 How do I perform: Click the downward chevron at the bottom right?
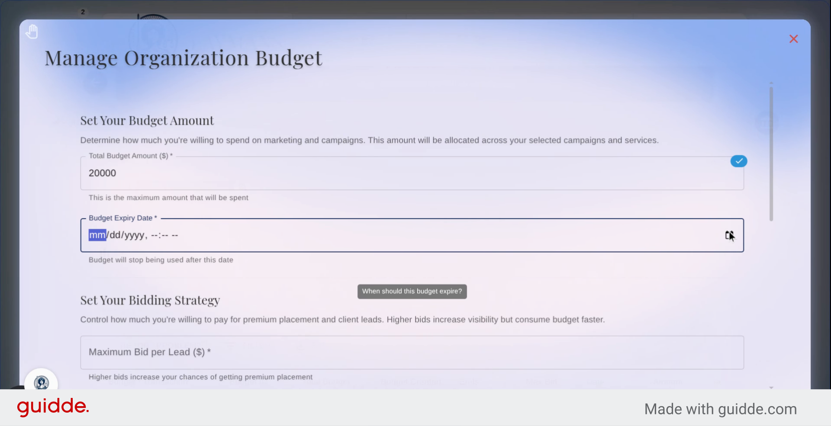click(772, 388)
